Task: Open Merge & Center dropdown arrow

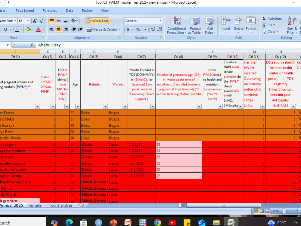Action: pos(119,30)
